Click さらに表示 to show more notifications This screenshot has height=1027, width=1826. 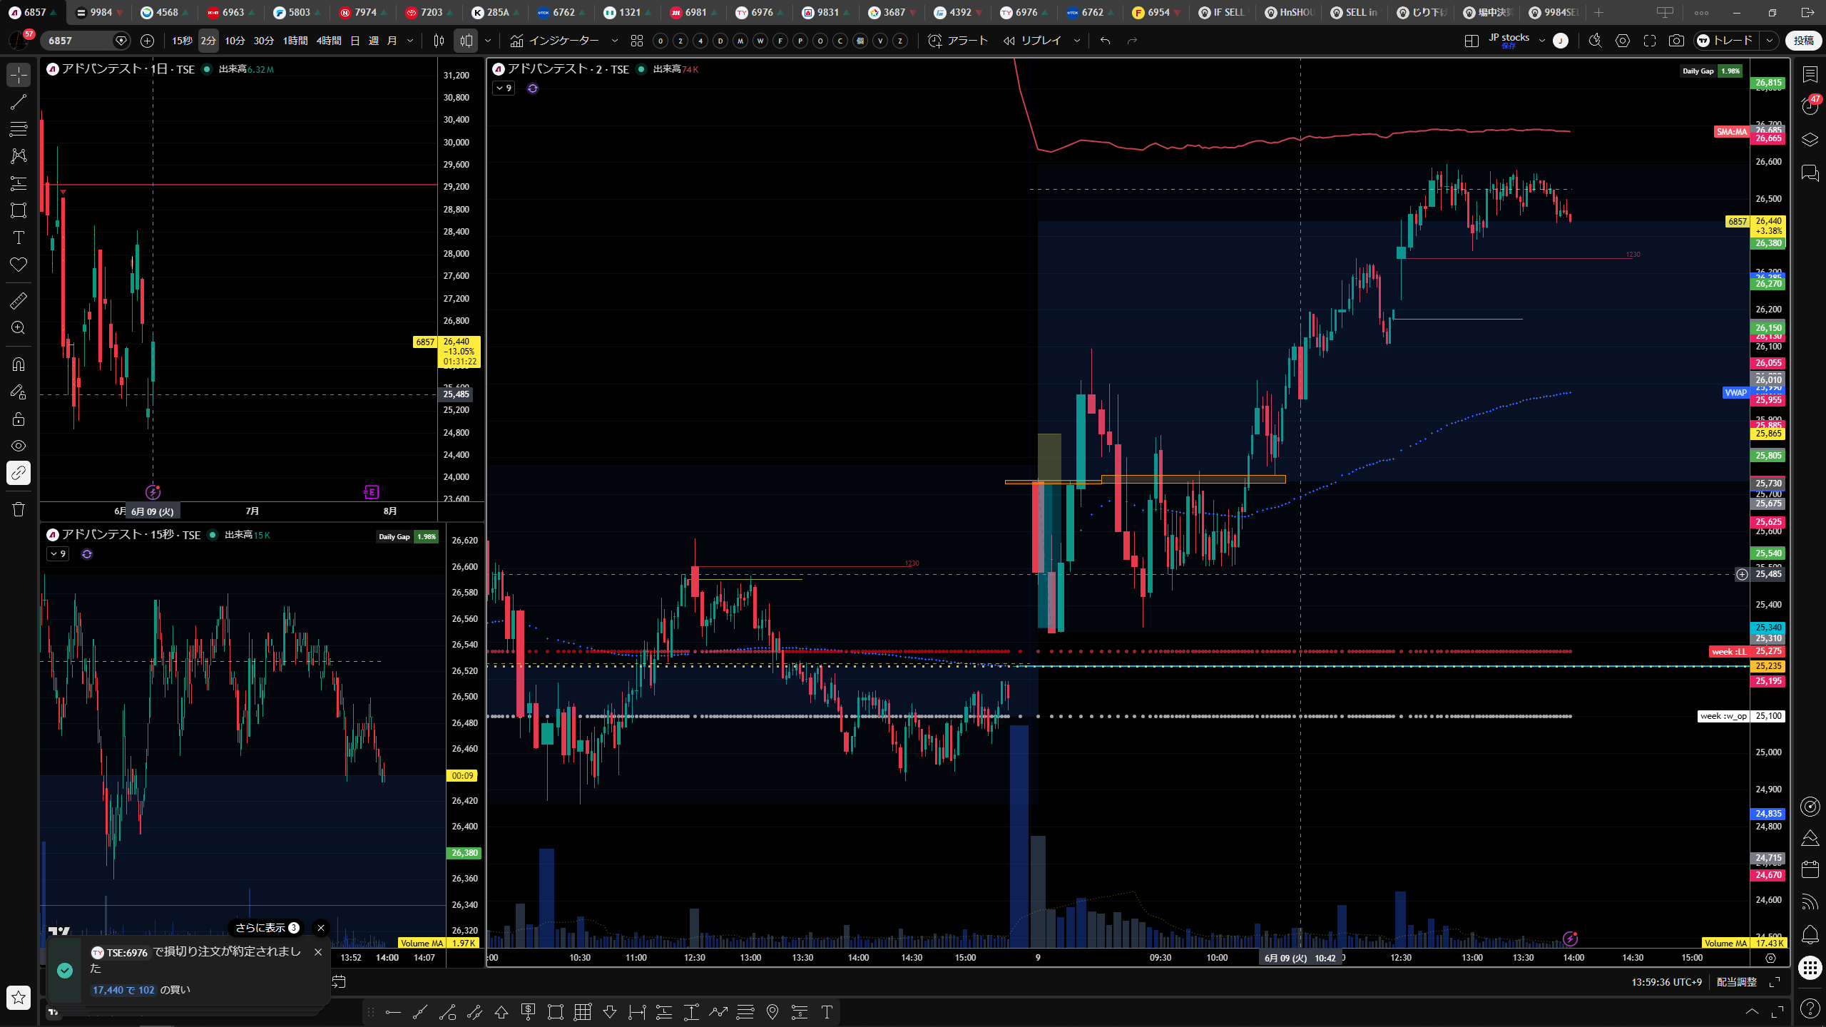tap(267, 928)
